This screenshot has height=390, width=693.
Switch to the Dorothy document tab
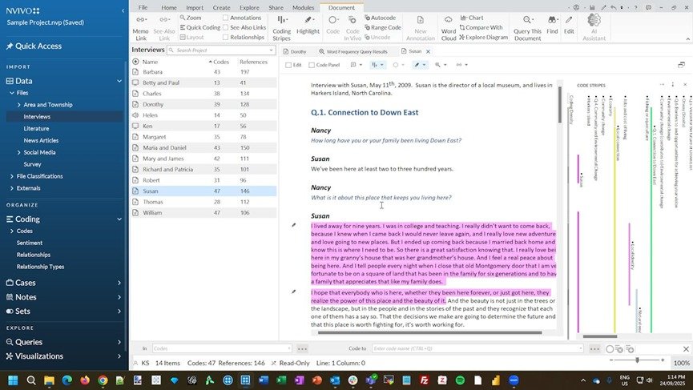pyautogui.click(x=296, y=52)
